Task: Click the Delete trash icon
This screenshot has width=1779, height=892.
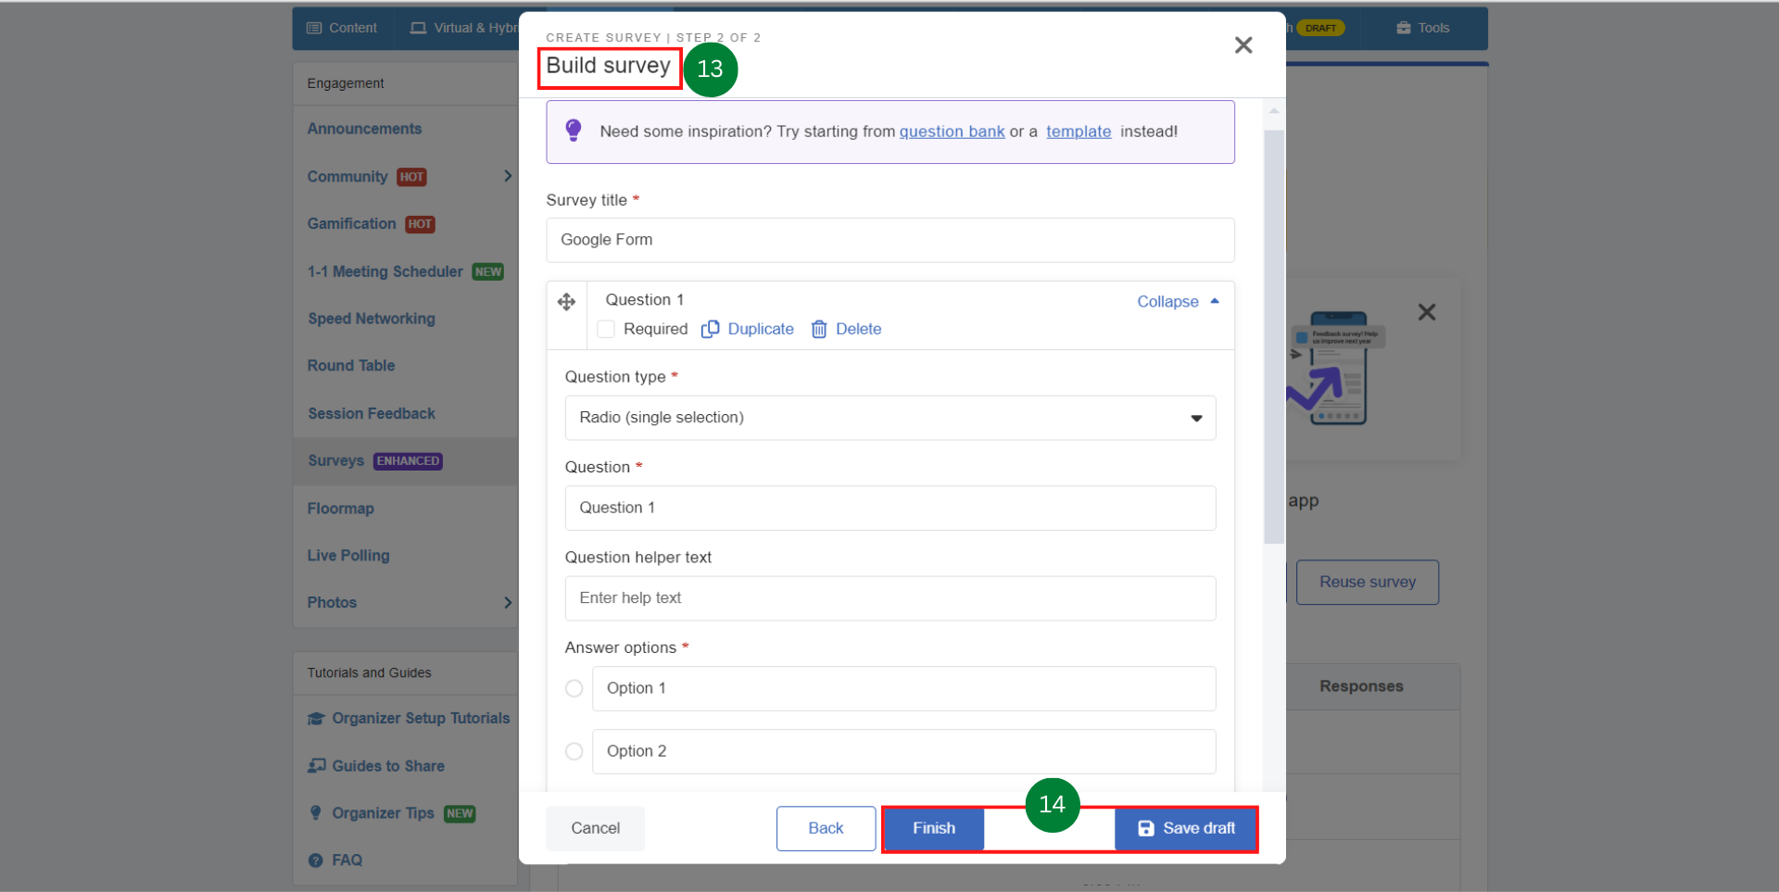Action: click(819, 329)
